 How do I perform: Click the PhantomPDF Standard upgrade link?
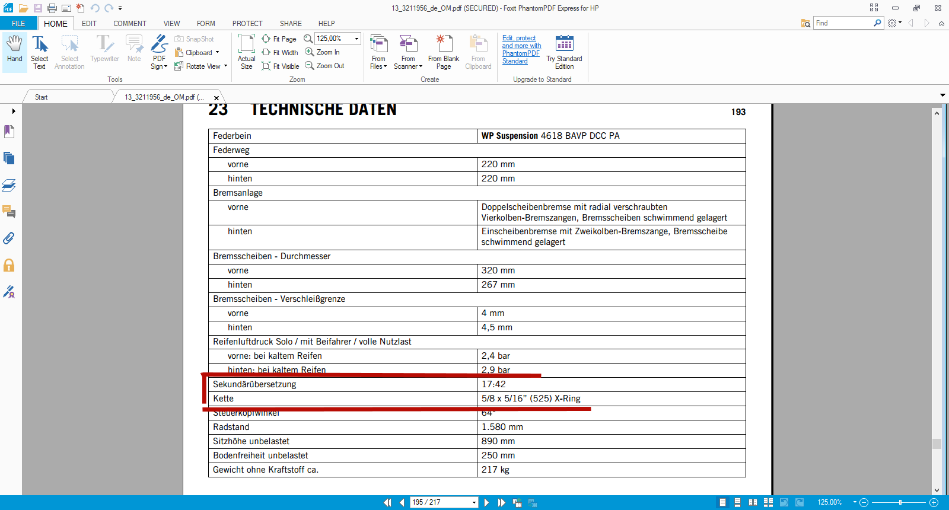[521, 50]
